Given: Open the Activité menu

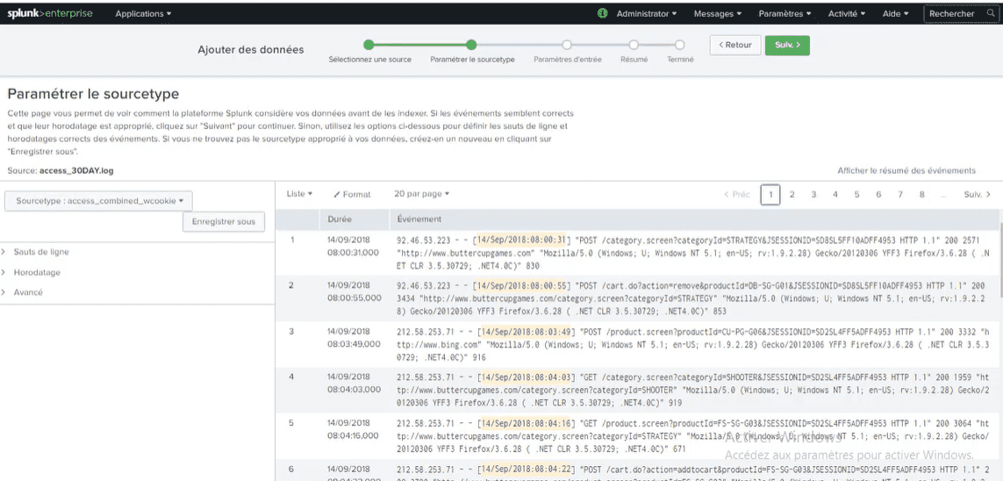Looking at the screenshot, I should click(x=846, y=13).
